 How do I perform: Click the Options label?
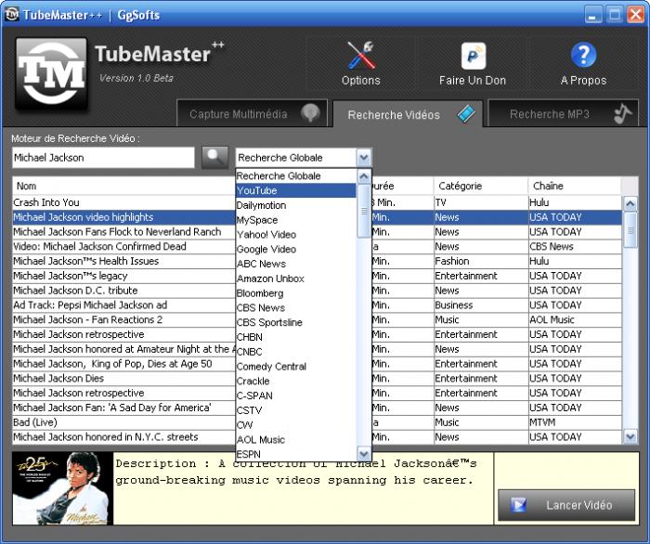pyautogui.click(x=360, y=81)
